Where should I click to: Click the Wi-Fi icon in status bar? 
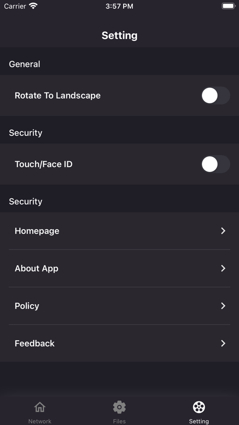pos(33,6)
